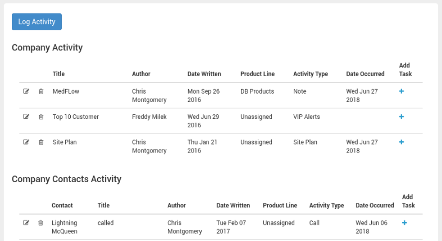Click Contact column header in Contacts Activity

62,205
